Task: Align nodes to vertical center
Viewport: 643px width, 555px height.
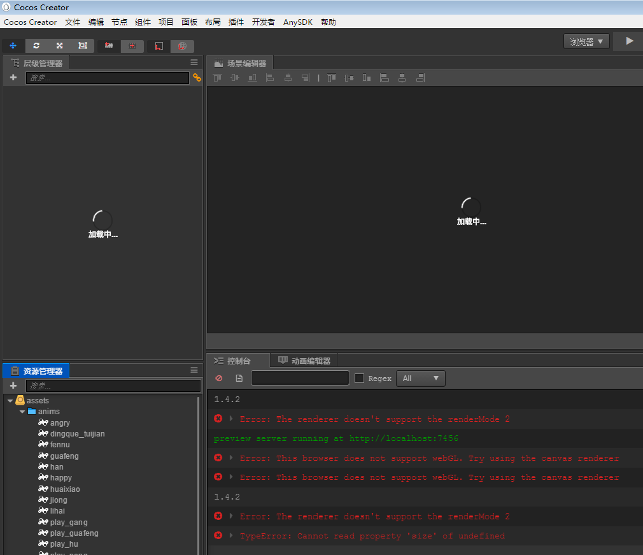Action: 235,78
